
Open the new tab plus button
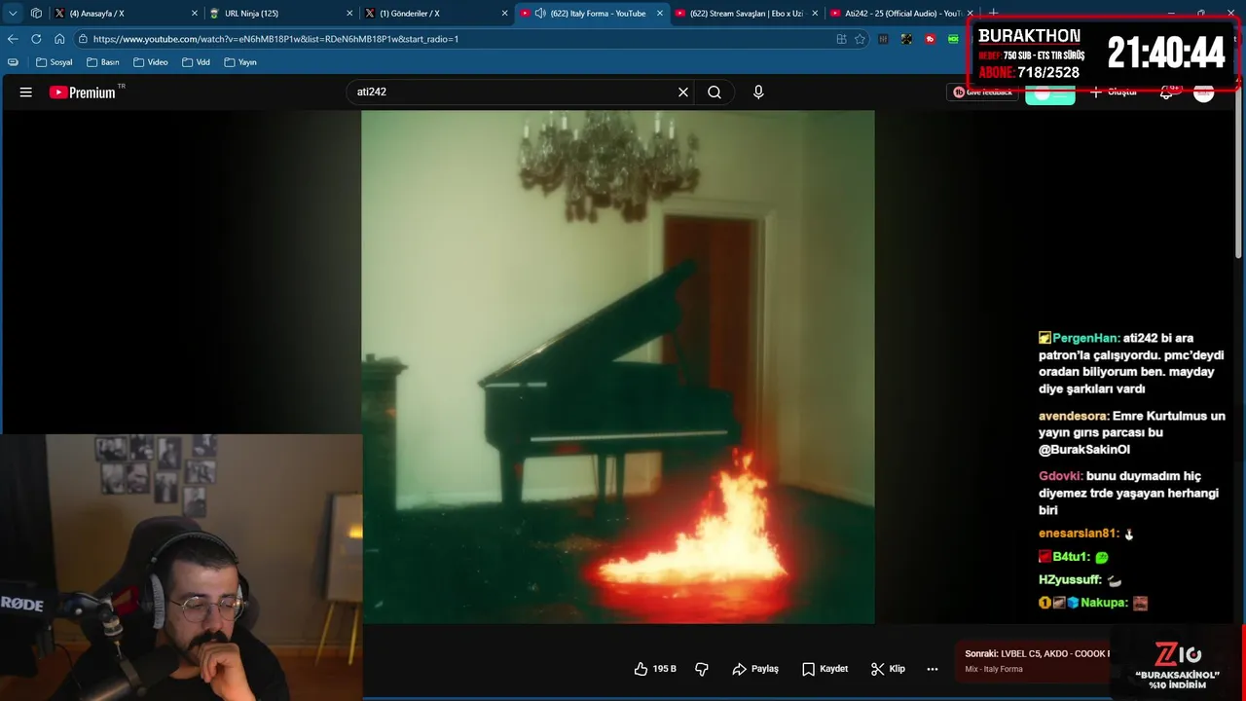coord(993,14)
